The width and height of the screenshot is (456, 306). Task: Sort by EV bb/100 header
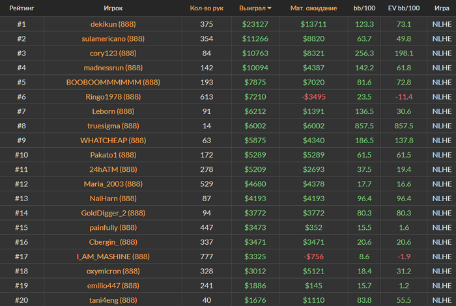[x=404, y=8]
